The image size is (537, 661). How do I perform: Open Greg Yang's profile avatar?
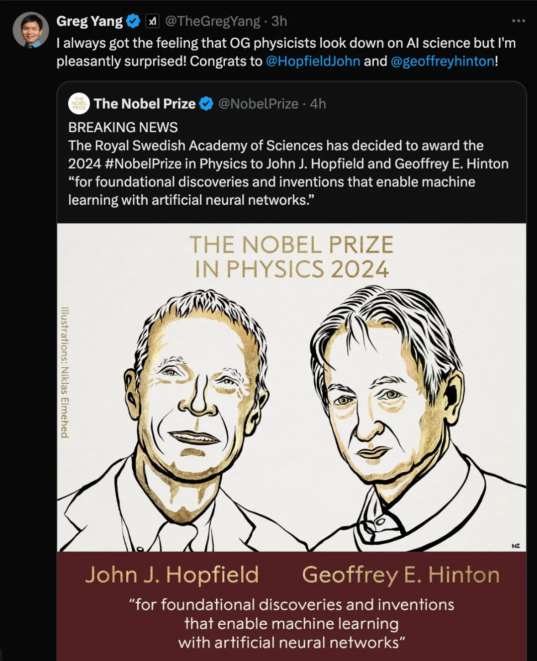(x=31, y=30)
